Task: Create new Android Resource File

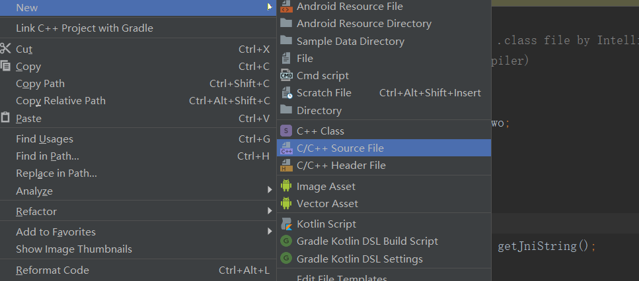Action: pos(384,7)
